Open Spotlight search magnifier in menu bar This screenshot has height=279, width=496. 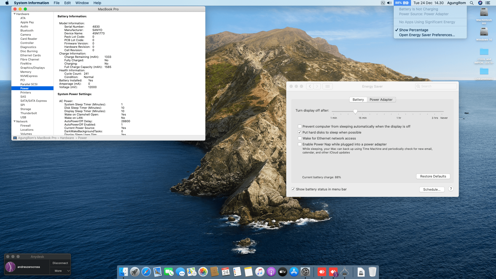472,3
